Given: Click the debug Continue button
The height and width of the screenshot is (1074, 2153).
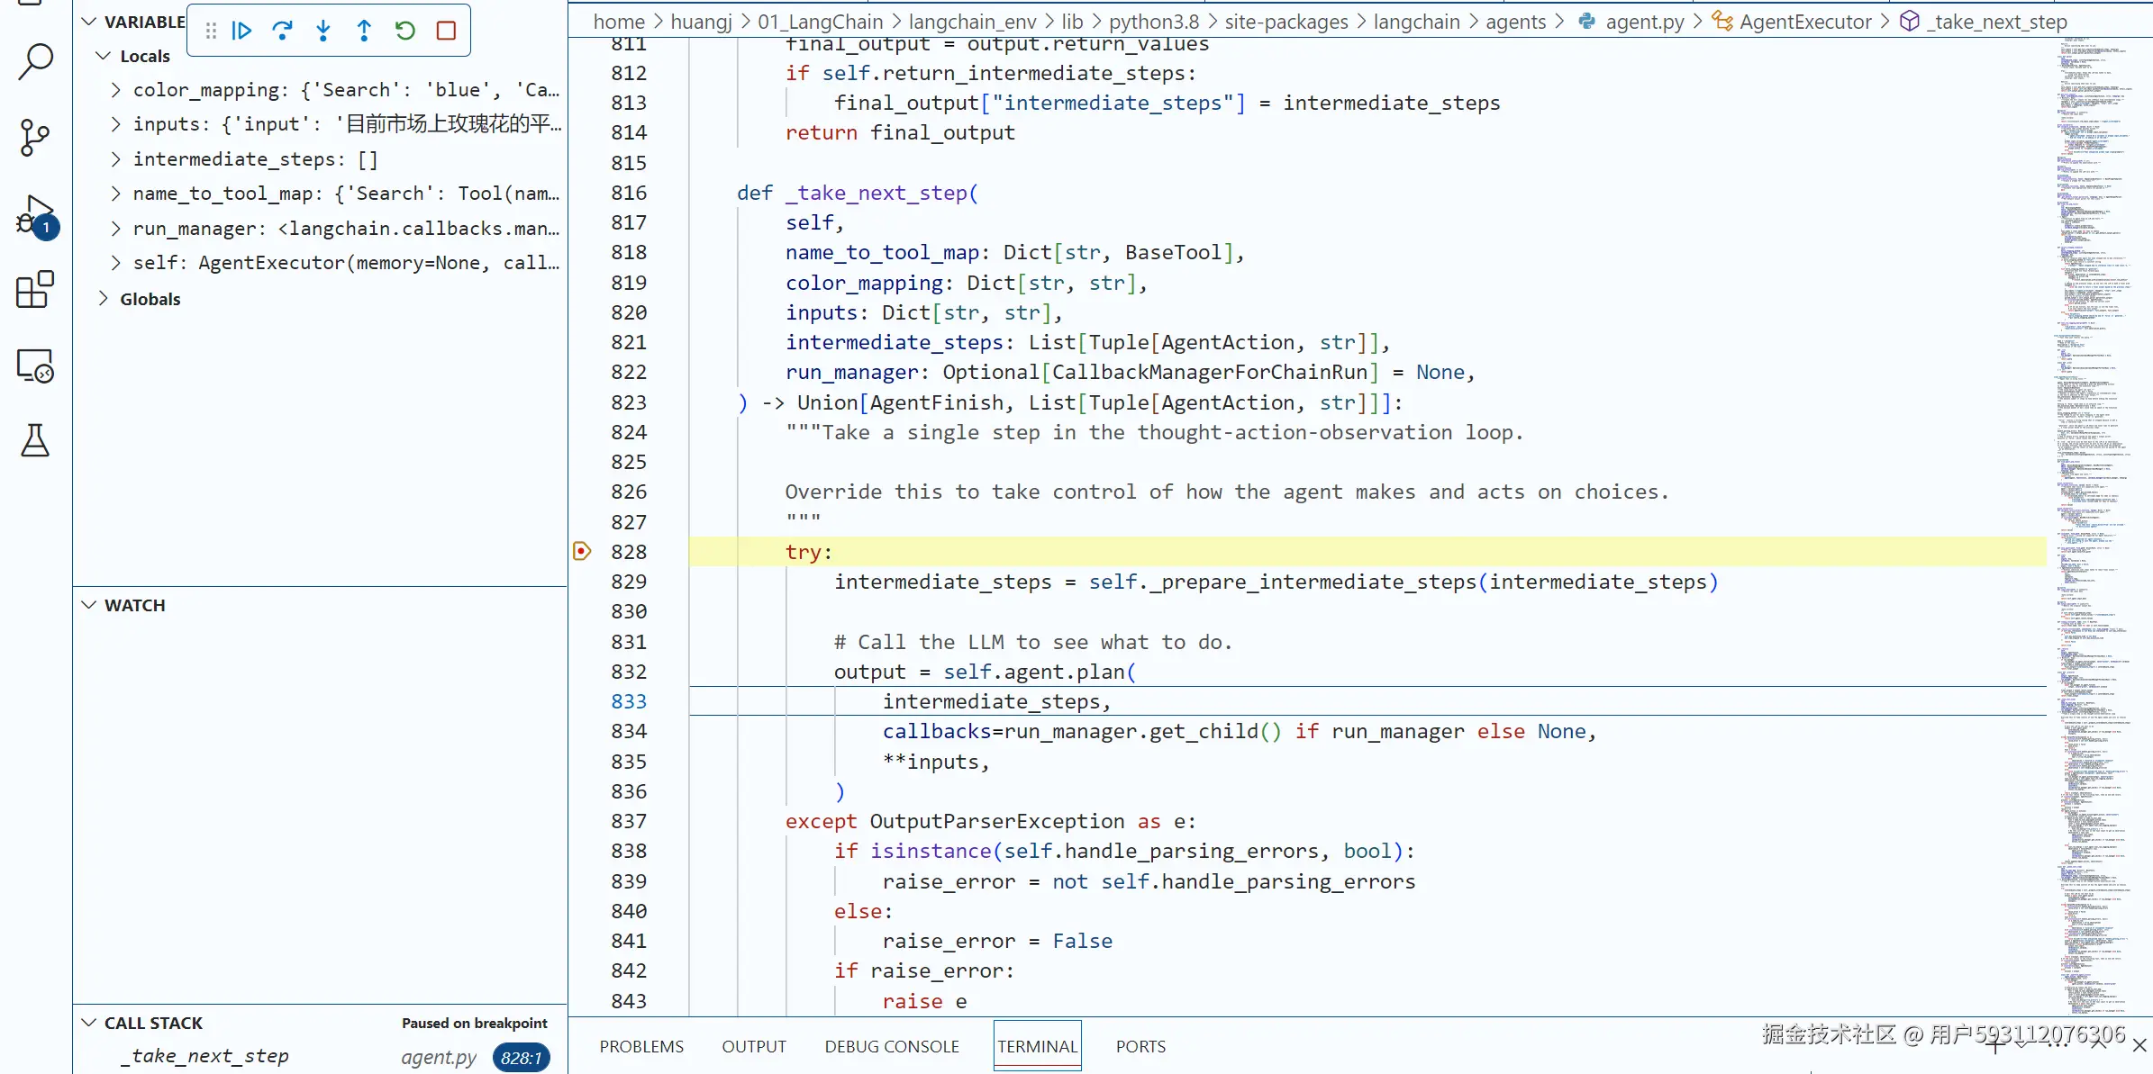Looking at the screenshot, I should click(x=241, y=31).
